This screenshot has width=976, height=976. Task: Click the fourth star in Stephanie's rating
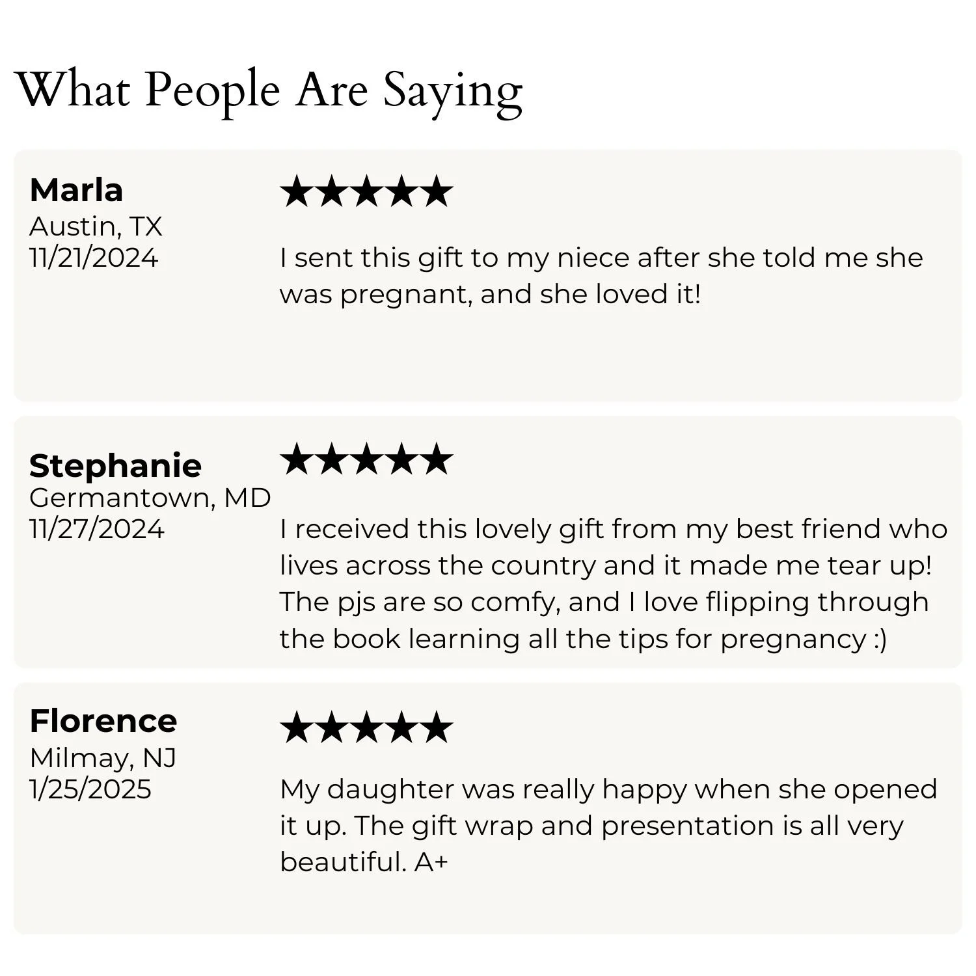pyautogui.click(x=401, y=459)
